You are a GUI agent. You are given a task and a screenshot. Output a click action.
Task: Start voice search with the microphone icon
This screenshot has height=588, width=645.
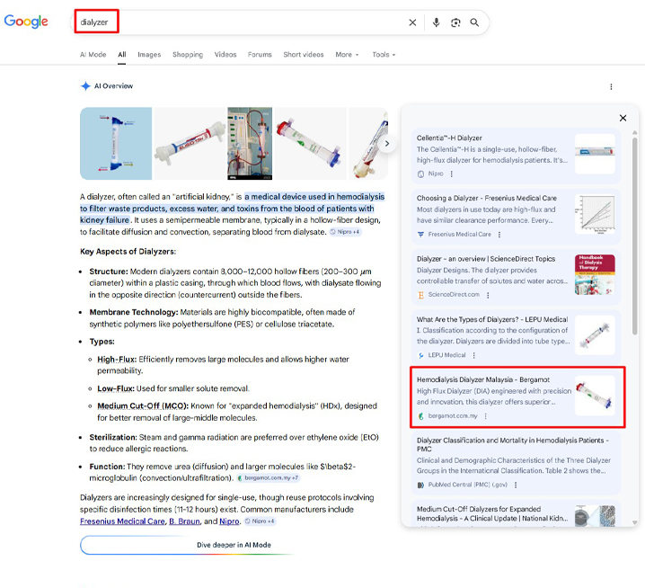(x=436, y=22)
